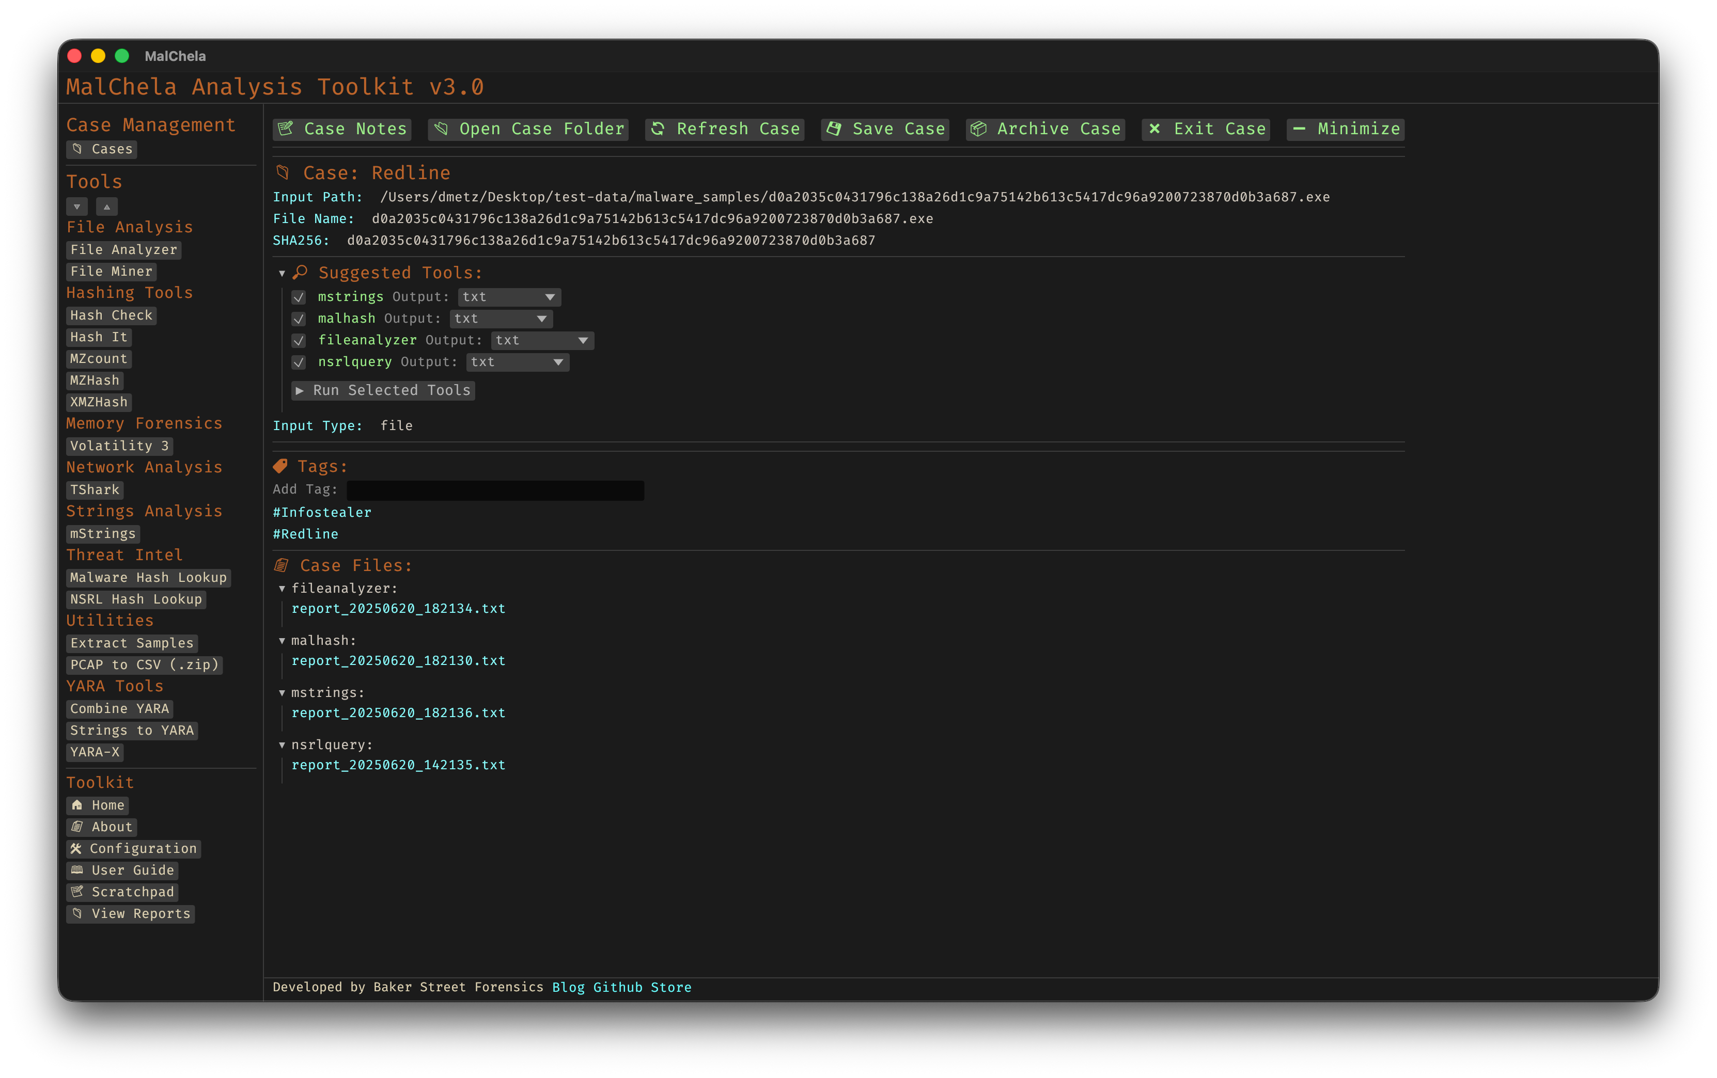Select File Analyzer tool in sidebar
Image resolution: width=1717 pixels, height=1078 pixels.
pos(124,250)
